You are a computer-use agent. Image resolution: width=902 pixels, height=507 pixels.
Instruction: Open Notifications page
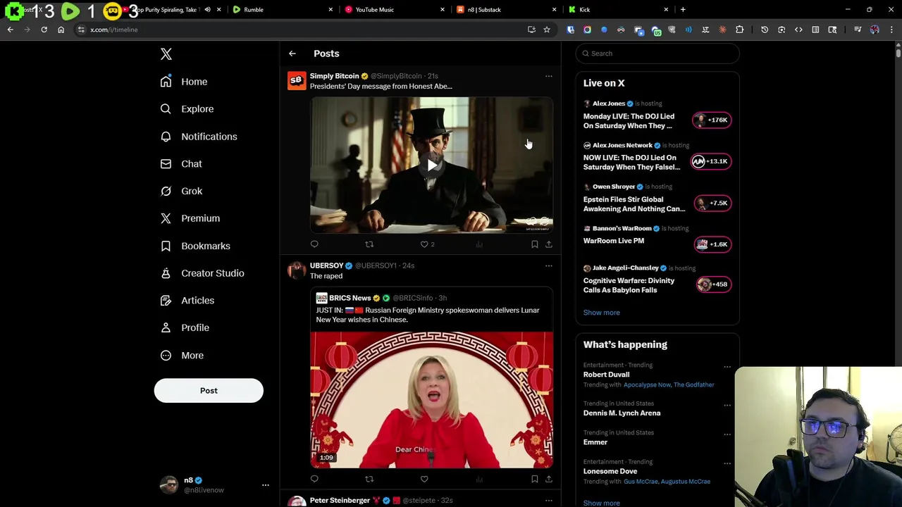(x=199, y=137)
